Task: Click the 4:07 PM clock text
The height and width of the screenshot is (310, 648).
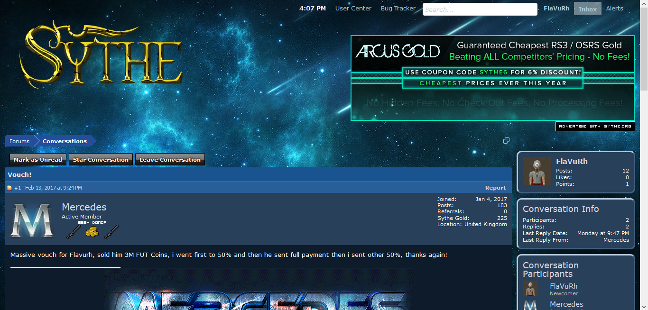Action: [x=313, y=8]
